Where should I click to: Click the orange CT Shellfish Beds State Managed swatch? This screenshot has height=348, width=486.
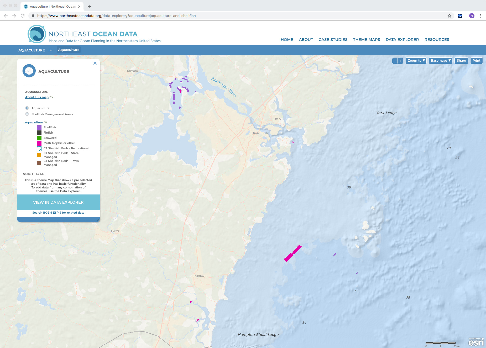[x=39, y=155]
